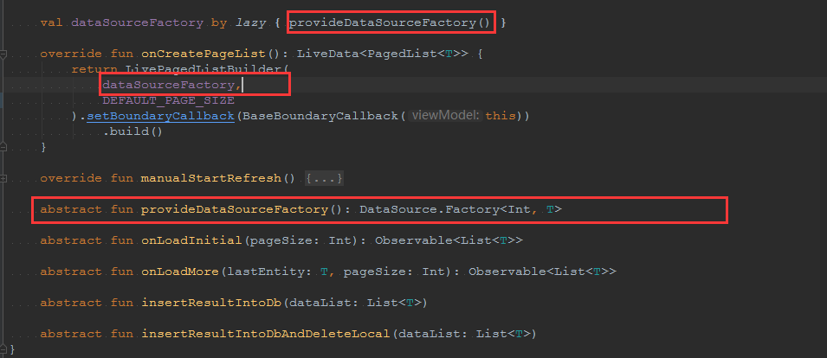Click abstract provideDataSourceFactory function name

pos(234,209)
